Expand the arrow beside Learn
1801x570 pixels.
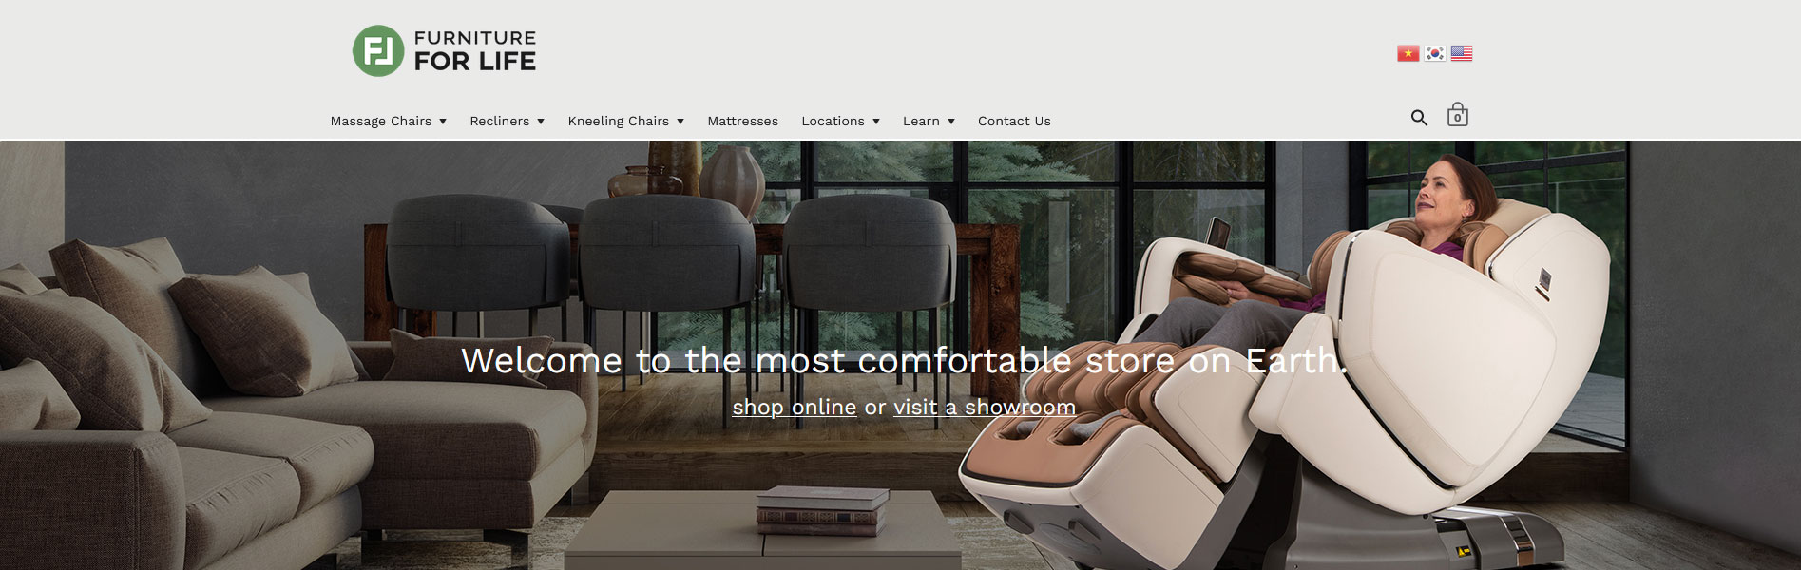[x=951, y=122]
